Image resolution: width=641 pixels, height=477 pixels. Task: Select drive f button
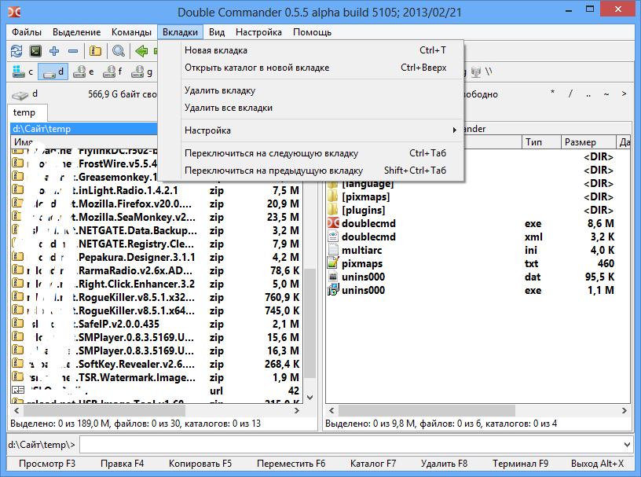point(113,72)
